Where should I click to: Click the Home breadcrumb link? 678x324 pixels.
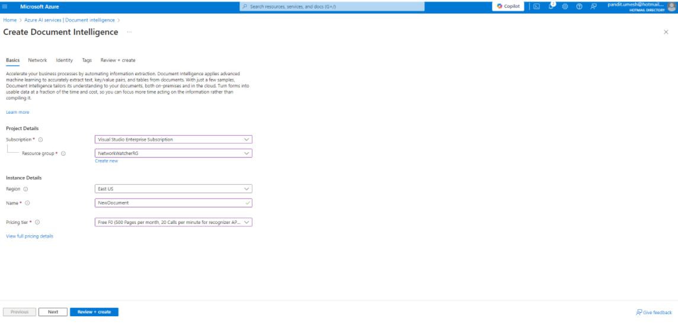(x=10, y=20)
